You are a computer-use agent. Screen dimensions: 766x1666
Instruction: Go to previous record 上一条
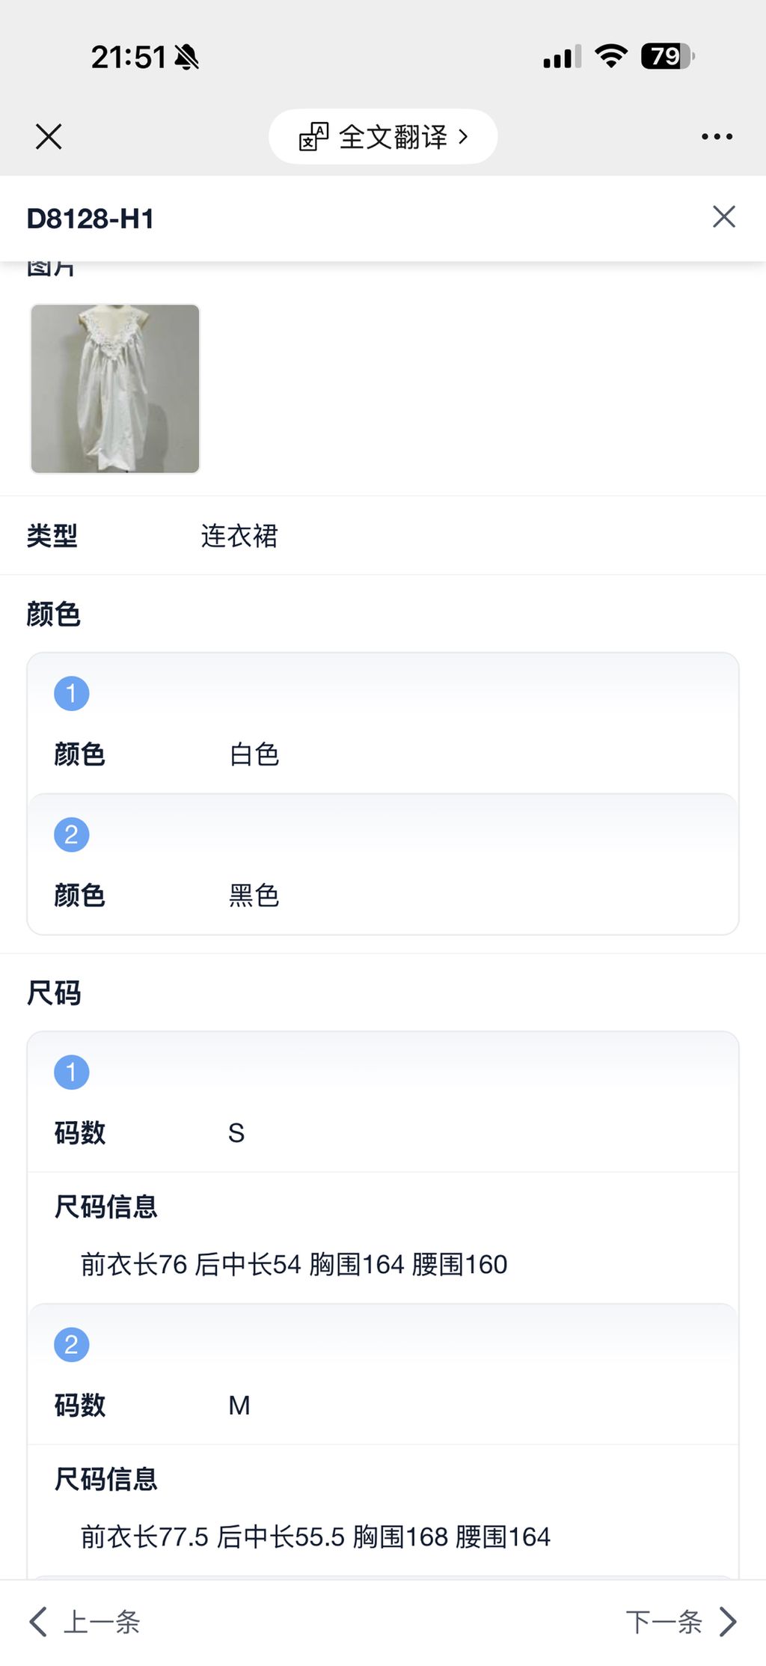coord(102,1622)
